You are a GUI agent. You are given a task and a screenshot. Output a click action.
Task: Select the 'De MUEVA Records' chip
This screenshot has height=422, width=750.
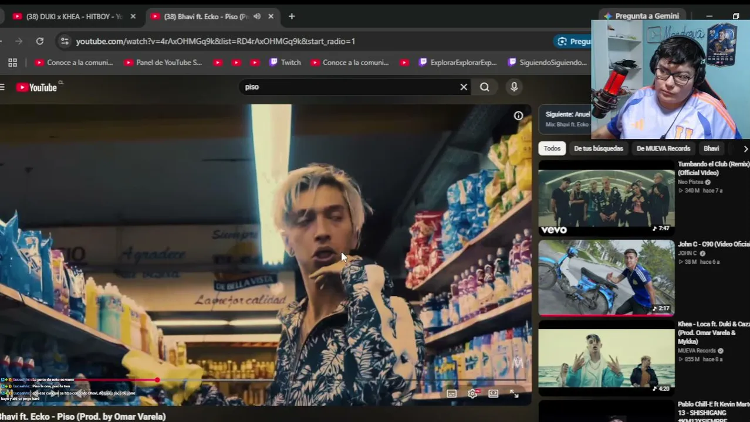(663, 149)
